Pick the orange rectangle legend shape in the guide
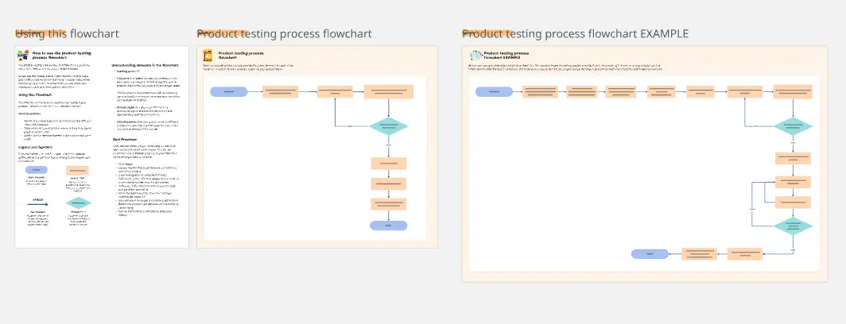The image size is (846, 324). (x=78, y=170)
